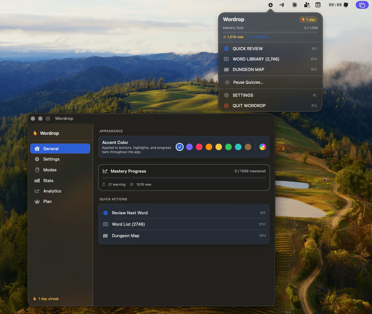Screen dimensions: 372x314
Task: Select the brown accent color
Action: pyautogui.click(x=248, y=147)
